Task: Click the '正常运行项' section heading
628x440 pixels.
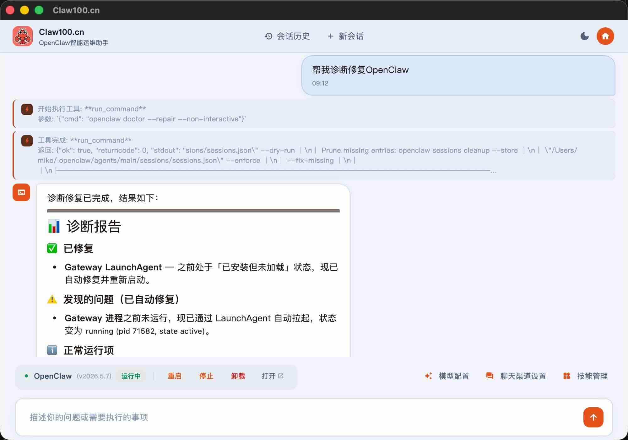Action: (x=89, y=350)
